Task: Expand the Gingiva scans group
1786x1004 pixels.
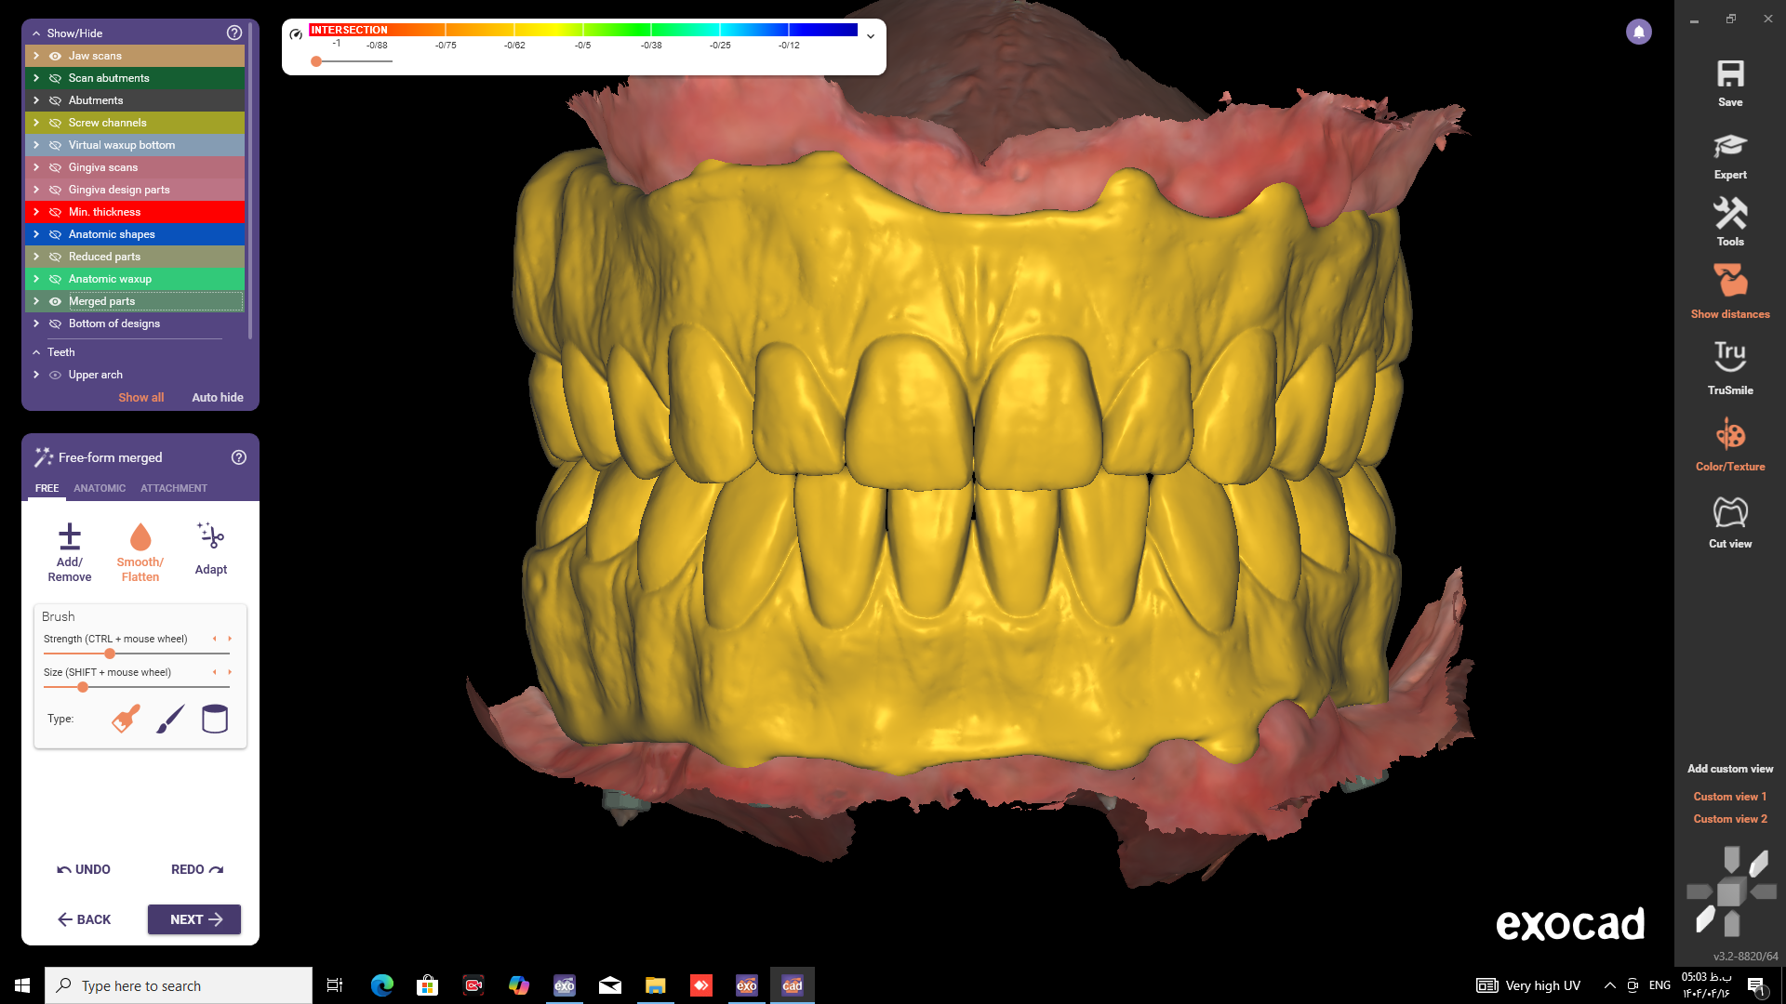Action: 36,167
